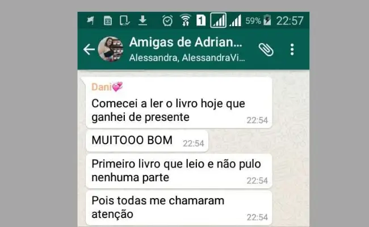The width and height of the screenshot is (369, 227).
Task: Open Amigas de Adrian group info
Action: (x=186, y=43)
